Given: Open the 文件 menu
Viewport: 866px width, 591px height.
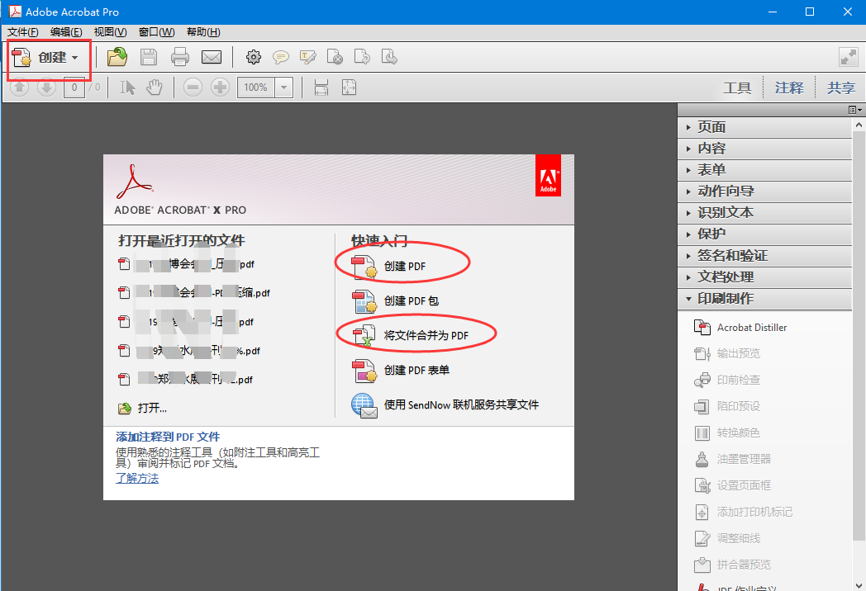Looking at the screenshot, I should tap(22, 32).
